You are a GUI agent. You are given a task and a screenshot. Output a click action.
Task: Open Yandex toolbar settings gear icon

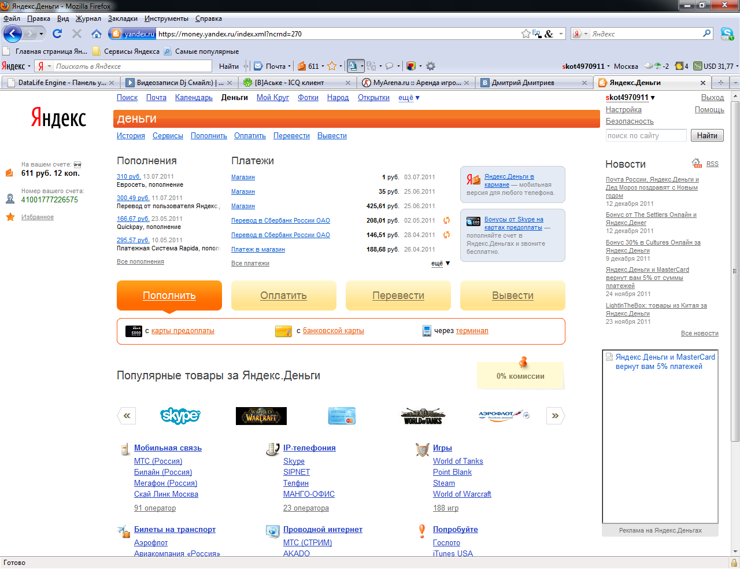430,66
